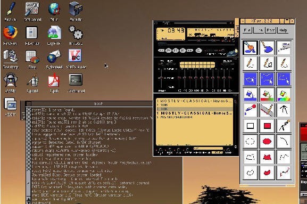The image size is (307, 204).
Task: Select the filled red rectangle tool
Action: tap(267, 126)
